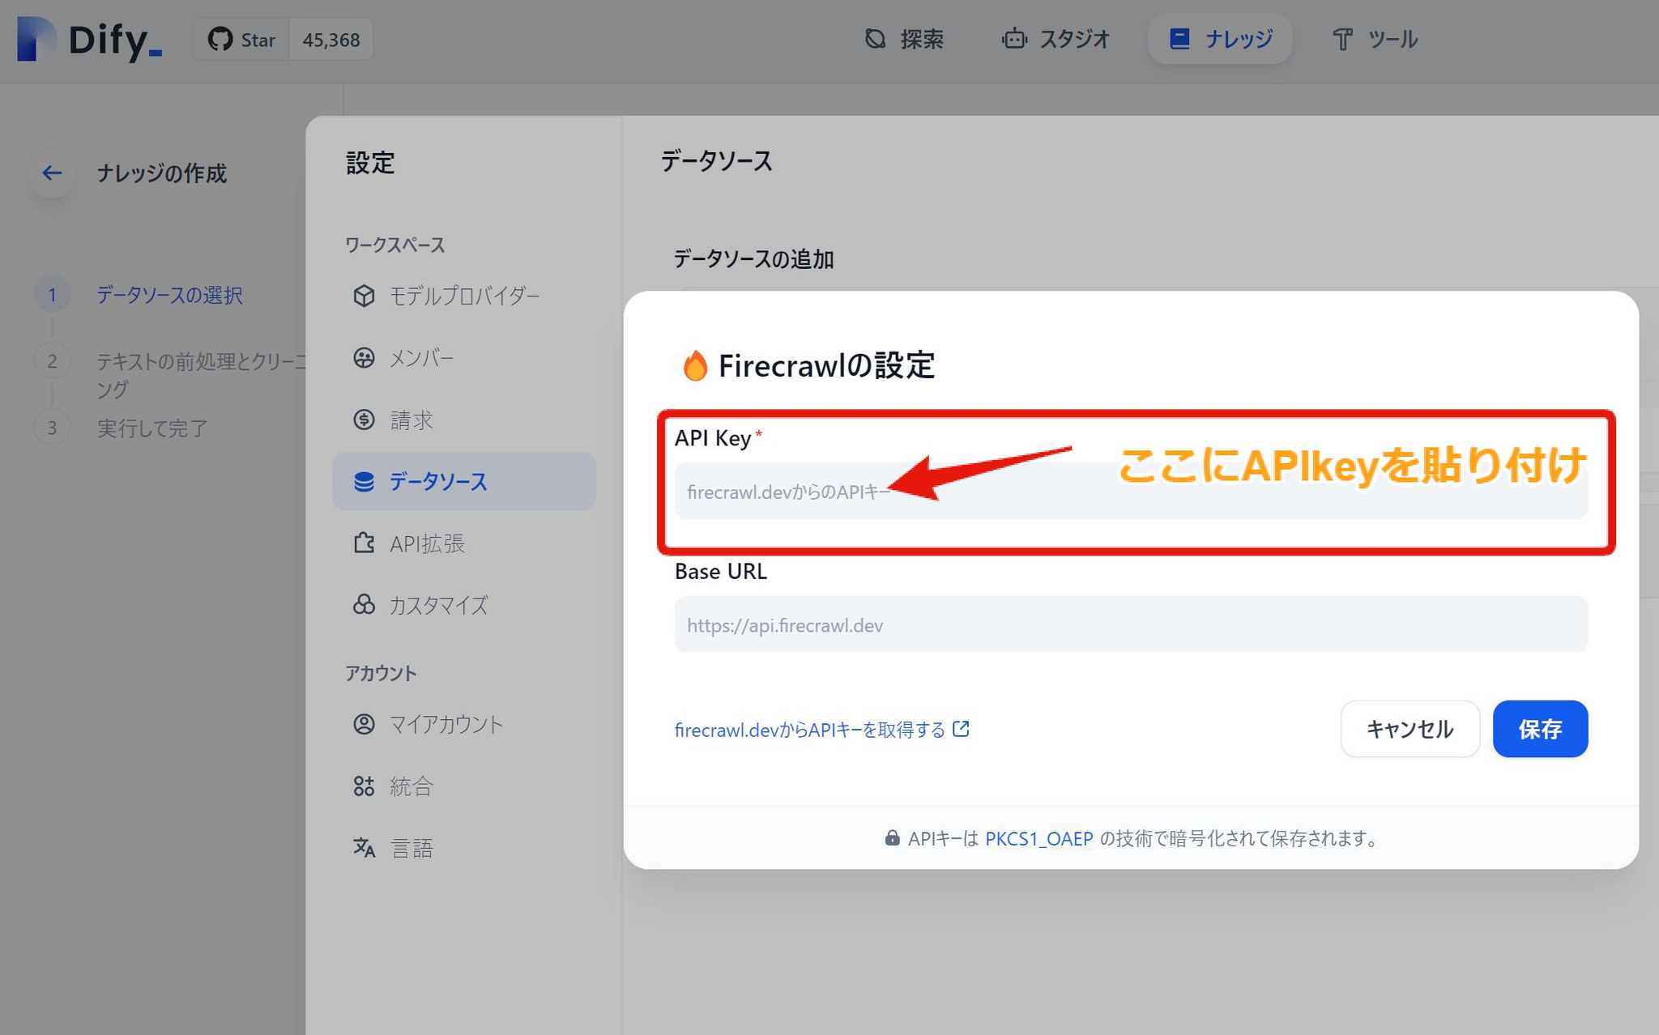Open モデルプロバイダー settings
The width and height of the screenshot is (1659, 1035).
click(x=463, y=296)
